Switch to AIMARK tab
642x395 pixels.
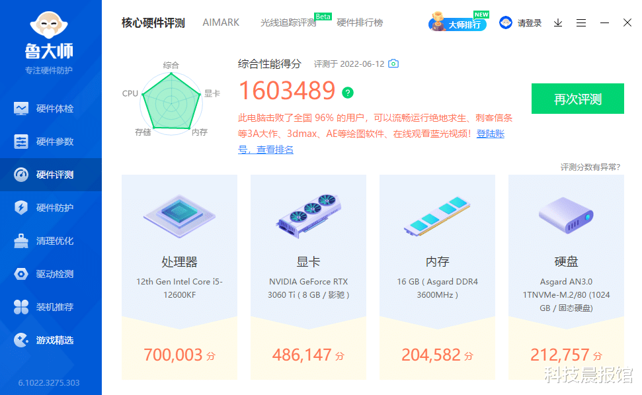221,22
